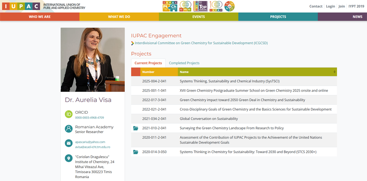Open the WHO WE ARE menu
Screen dimensions: 367x181
[40, 17]
